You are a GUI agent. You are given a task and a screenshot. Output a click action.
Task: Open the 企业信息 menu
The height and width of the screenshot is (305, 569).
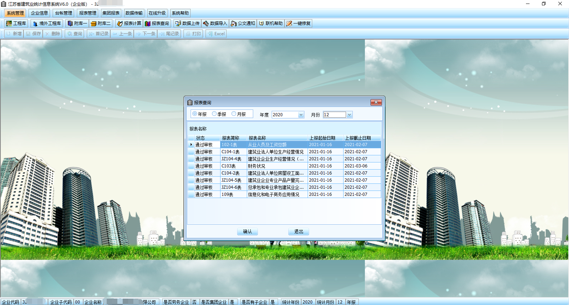[39, 13]
